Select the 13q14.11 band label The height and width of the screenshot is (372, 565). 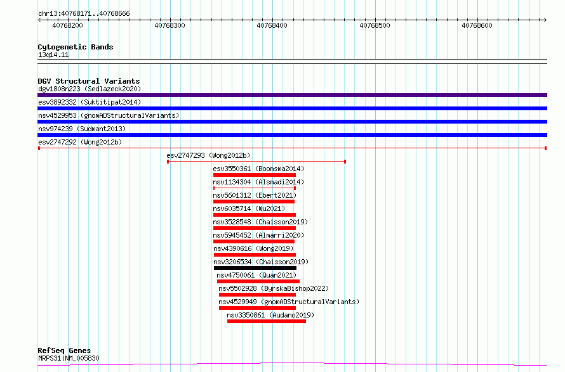(x=53, y=55)
